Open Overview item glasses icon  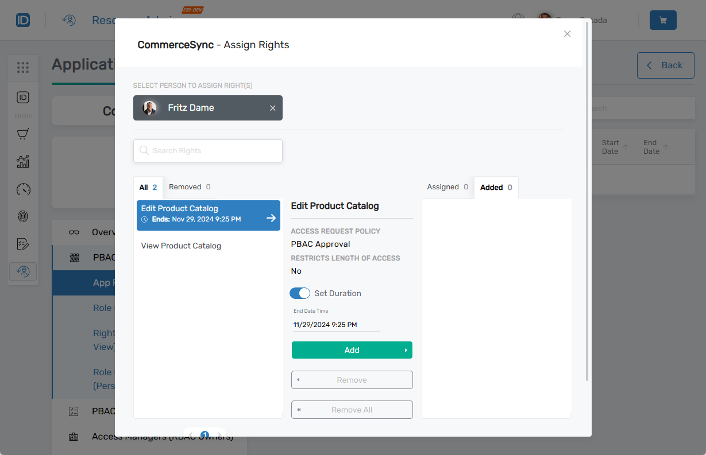coord(74,232)
